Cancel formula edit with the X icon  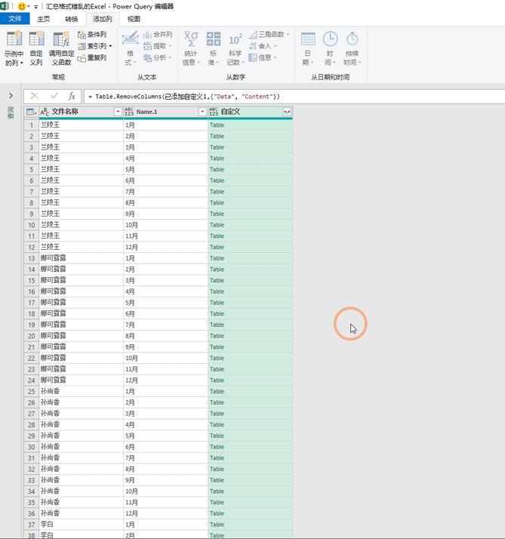click(x=35, y=97)
